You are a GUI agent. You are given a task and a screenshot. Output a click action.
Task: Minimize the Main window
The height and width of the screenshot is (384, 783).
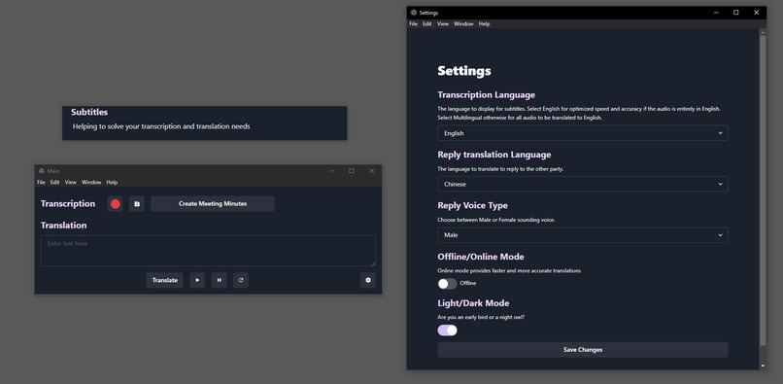coord(331,171)
